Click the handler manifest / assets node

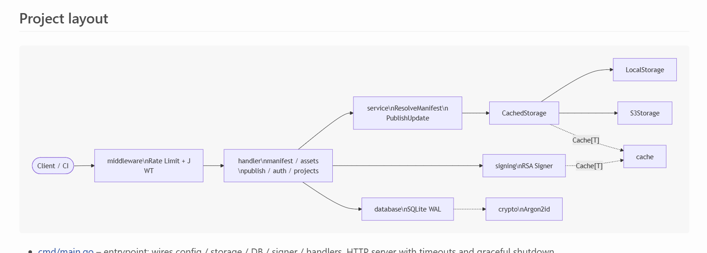[278, 166]
